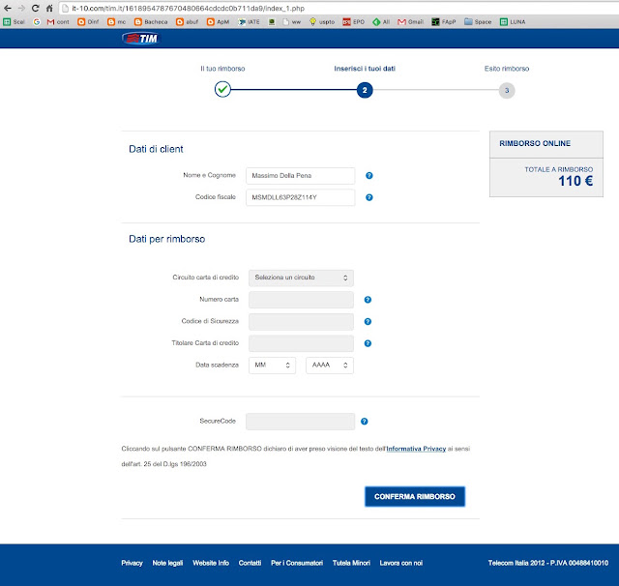Click the browser forward arrow
This screenshot has width=619, height=586.
pos(21,8)
